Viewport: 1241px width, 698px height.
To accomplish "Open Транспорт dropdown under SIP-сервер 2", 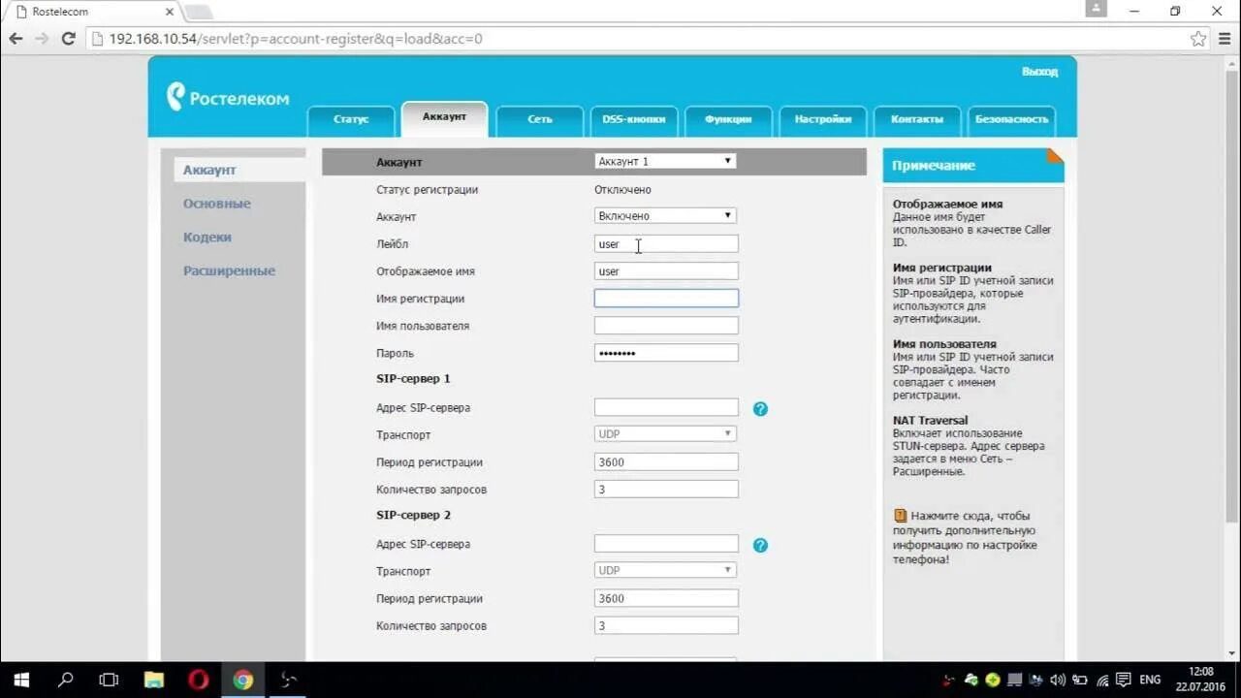I will (665, 570).
